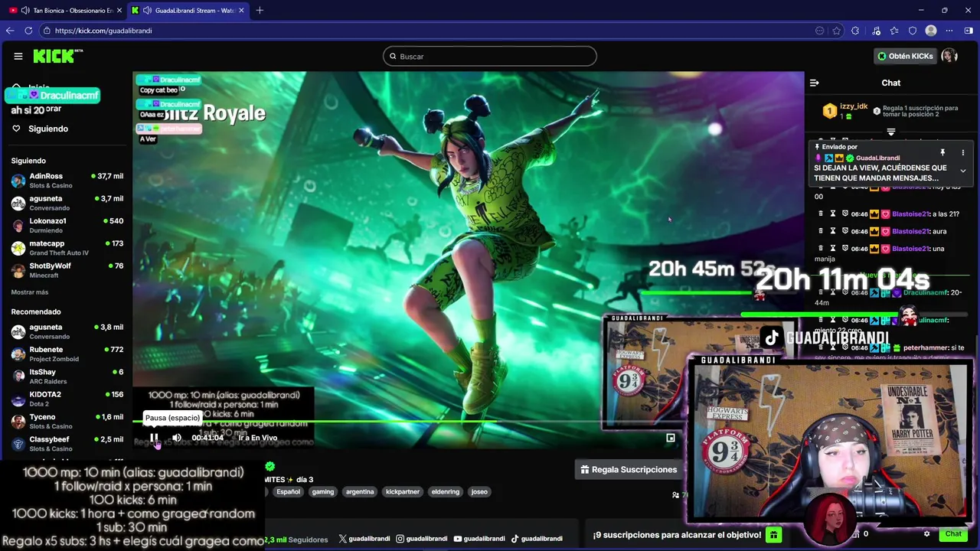Image resolution: width=980 pixels, height=551 pixels.
Task: Open guadalibrandi TikTok link
Action: click(537, 539)
